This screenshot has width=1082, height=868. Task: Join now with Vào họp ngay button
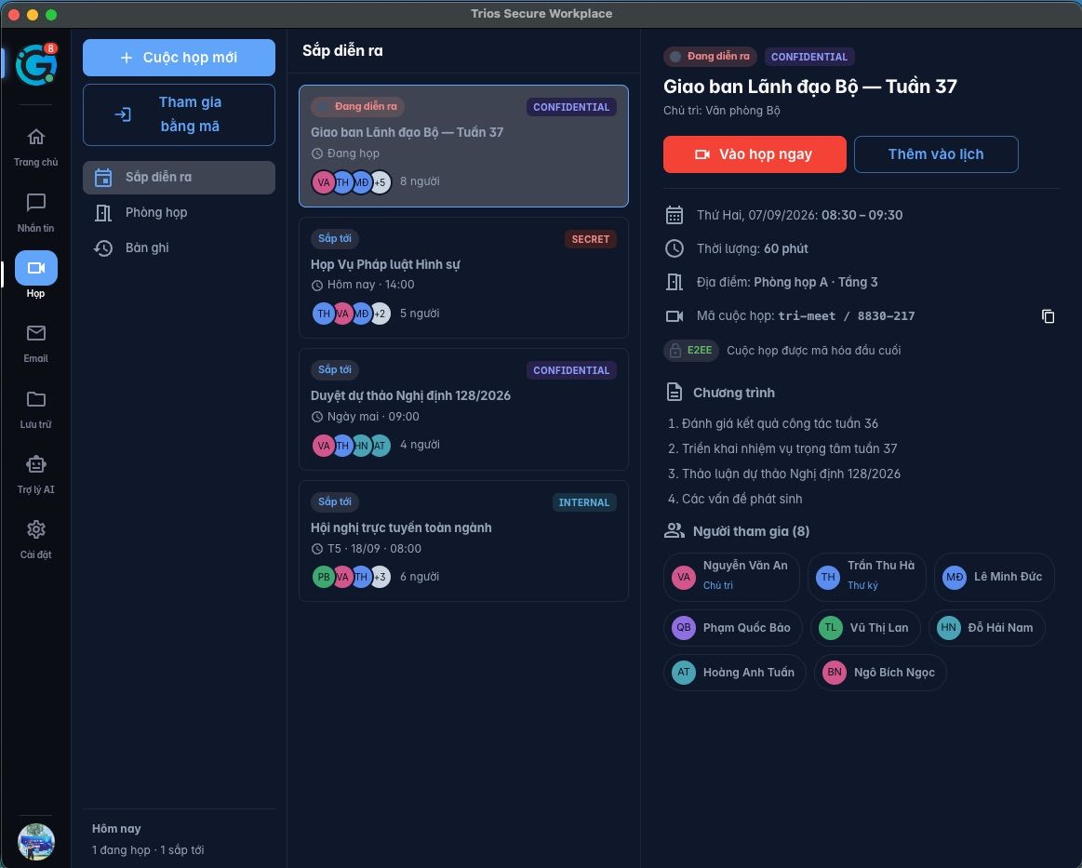755,154
